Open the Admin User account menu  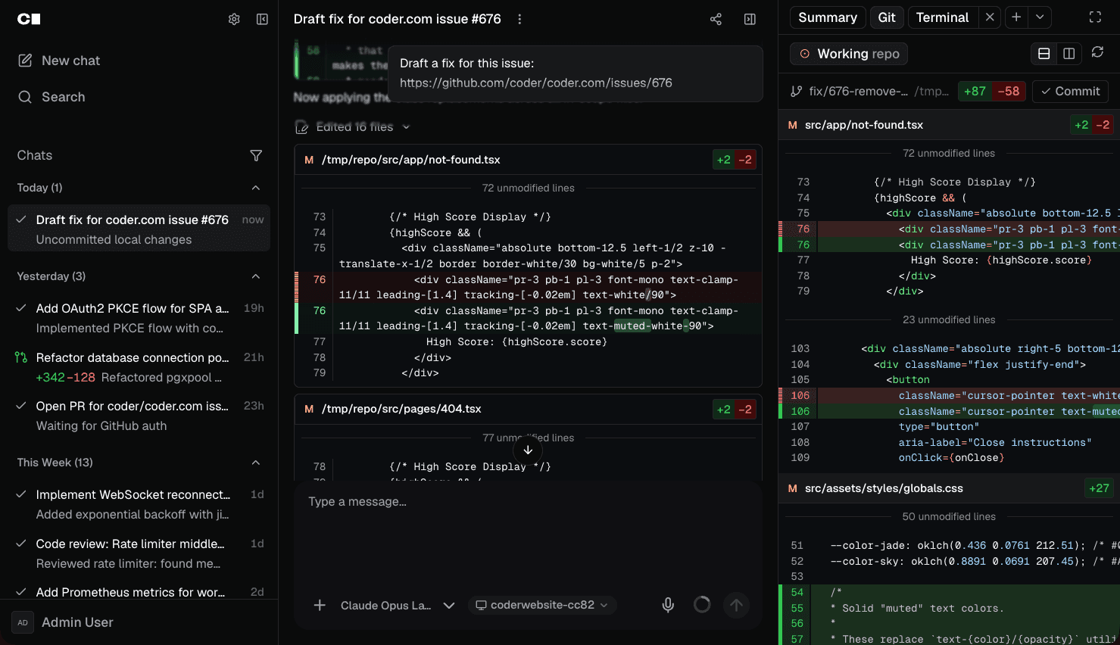click(139, 622)
